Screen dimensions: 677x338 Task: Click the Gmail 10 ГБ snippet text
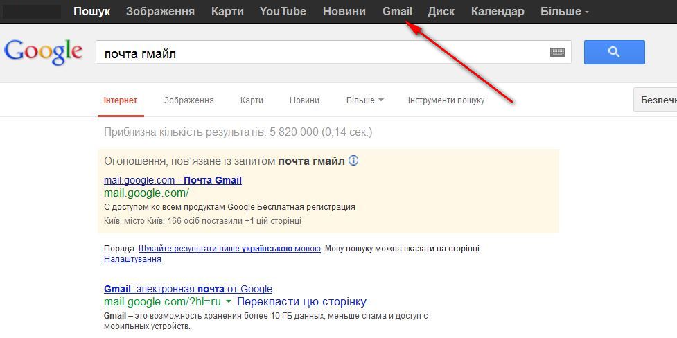(265, 320)
